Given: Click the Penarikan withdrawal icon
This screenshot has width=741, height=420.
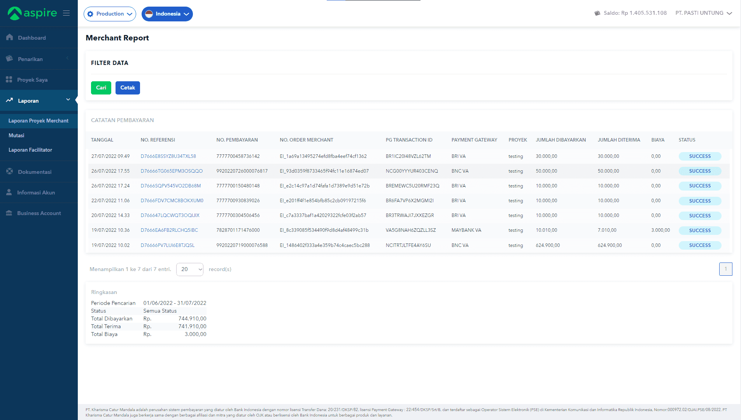Looking at the screenshot, I should coord(10,59).
